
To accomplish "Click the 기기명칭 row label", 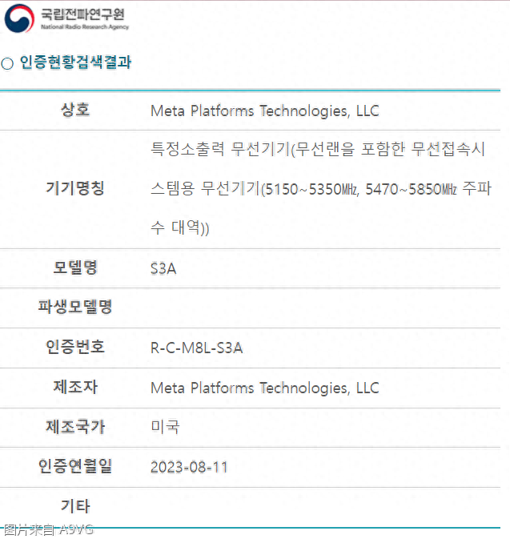I will 75,189.
